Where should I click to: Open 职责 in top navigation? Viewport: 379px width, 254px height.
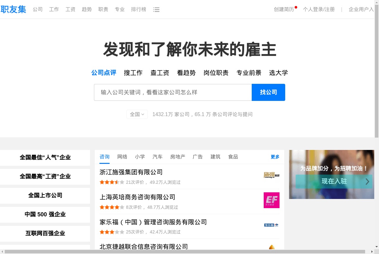103,9
